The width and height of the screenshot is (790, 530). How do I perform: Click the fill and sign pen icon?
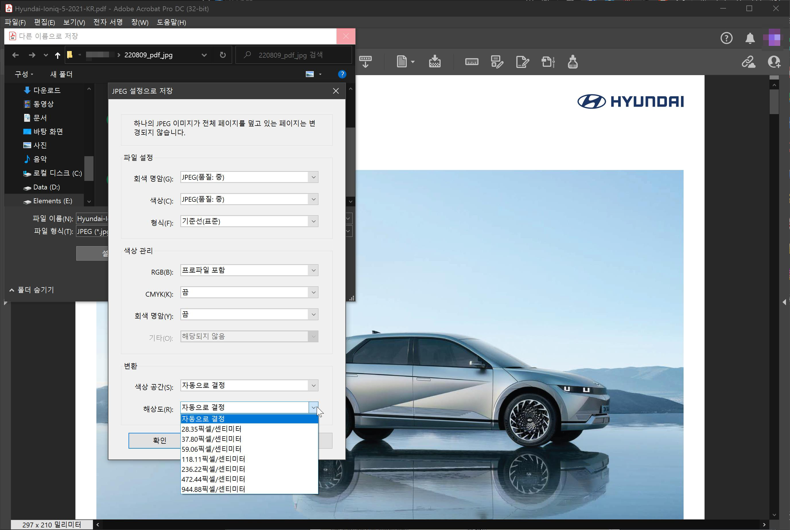(522, 62)
